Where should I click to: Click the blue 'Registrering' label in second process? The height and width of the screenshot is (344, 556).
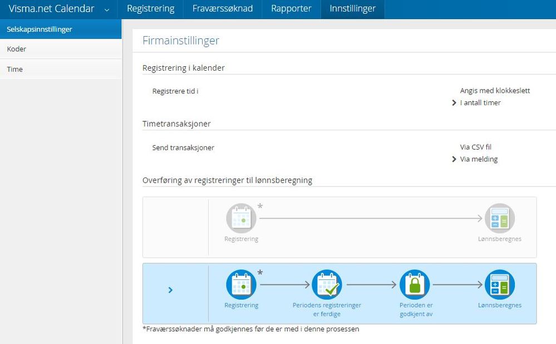coord(241,305)
